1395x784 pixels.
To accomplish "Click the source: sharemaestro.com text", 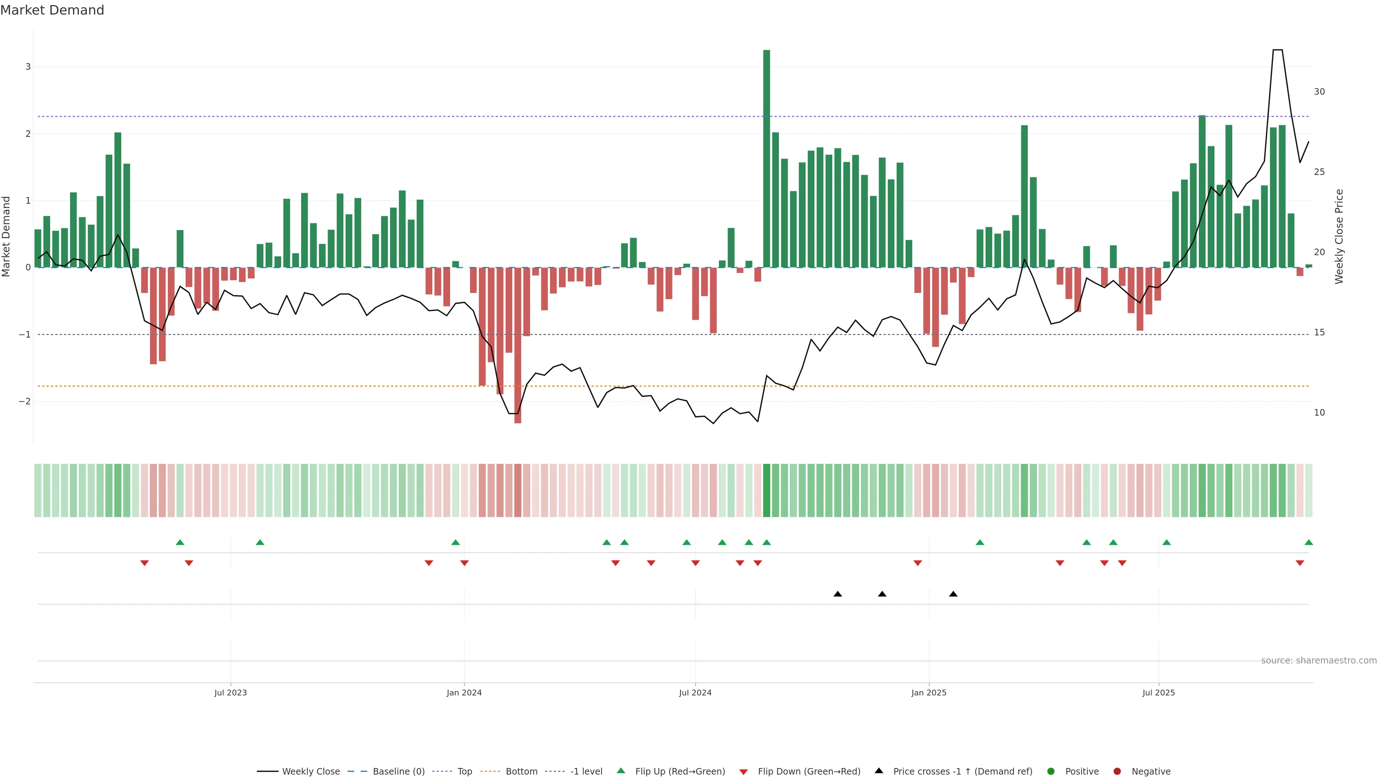I will click(x=1319, y=661).
